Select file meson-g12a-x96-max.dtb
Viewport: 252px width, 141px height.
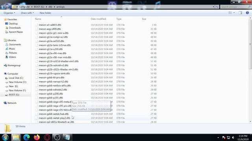[52, 53]
